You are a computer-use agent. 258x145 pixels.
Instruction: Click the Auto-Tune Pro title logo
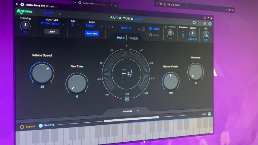(x=126, y=18)
